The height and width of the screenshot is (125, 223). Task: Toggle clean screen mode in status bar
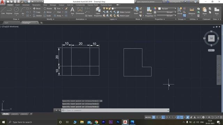(x=217, y=117)
